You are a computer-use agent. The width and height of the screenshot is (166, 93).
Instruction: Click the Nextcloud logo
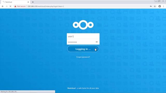(x=83, y=25)
